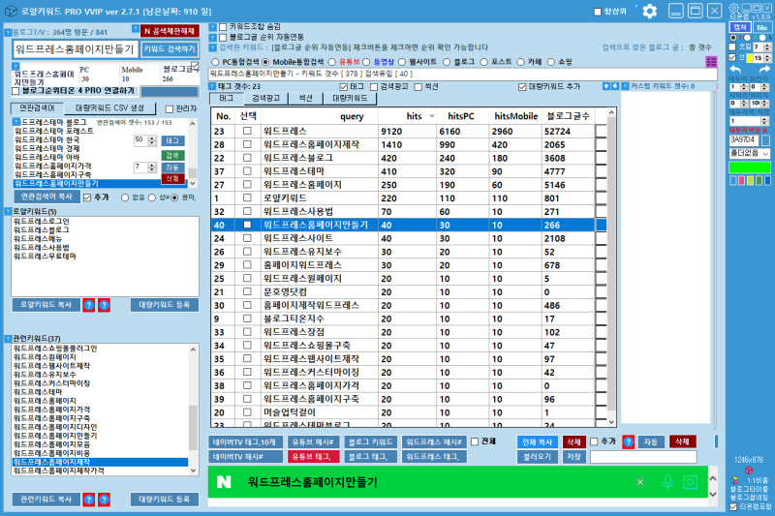This screenshot has height=516, width=775.
Task: Click second red help icon beside 로얄키워드 복사
Action: pos(104,305)
